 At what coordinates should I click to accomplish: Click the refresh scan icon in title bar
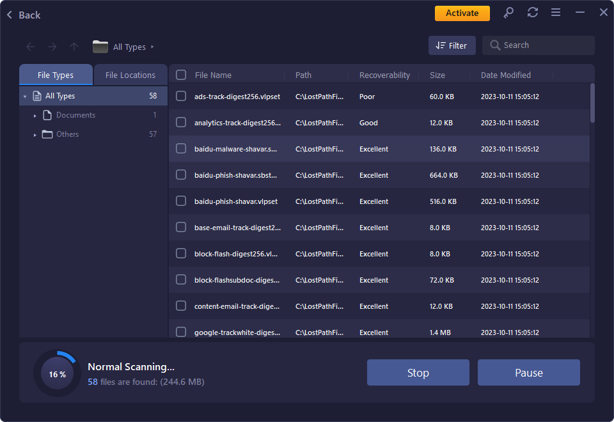tap(532, 12)
